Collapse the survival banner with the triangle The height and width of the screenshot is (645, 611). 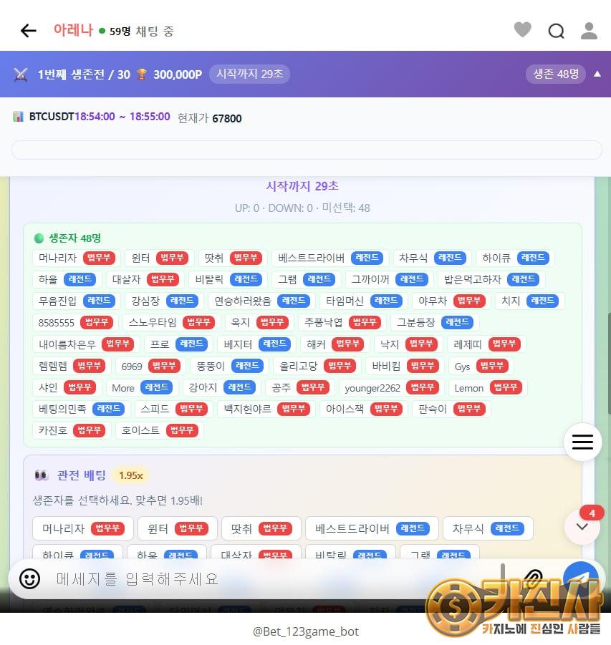[x=597, y=74]
